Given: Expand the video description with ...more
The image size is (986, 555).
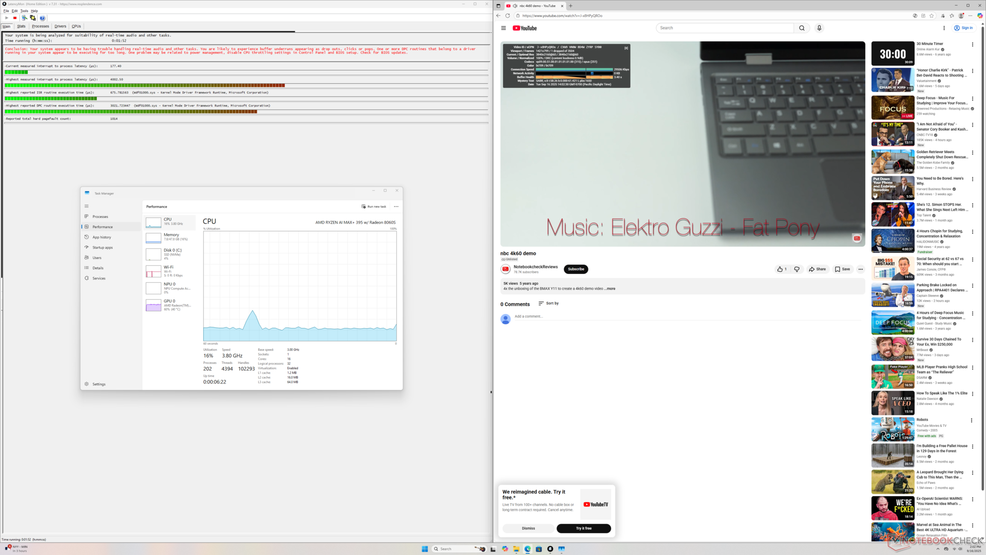Looking at the screenshot, I should point(610,289).
